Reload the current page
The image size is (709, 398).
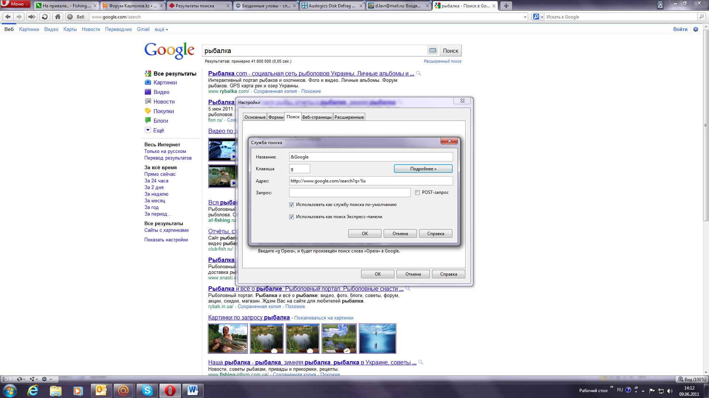click(x=45, y=17)
